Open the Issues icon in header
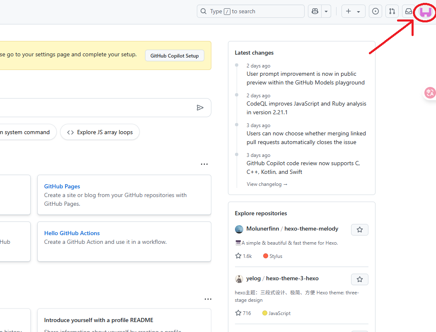Image resolution: width=436 pixels, height=332 pixels. coord(375,12)
